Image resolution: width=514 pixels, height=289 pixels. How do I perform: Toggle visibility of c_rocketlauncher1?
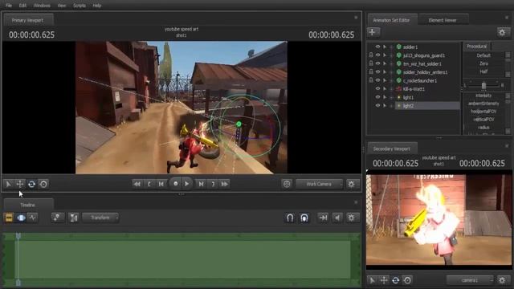[377, 80]
